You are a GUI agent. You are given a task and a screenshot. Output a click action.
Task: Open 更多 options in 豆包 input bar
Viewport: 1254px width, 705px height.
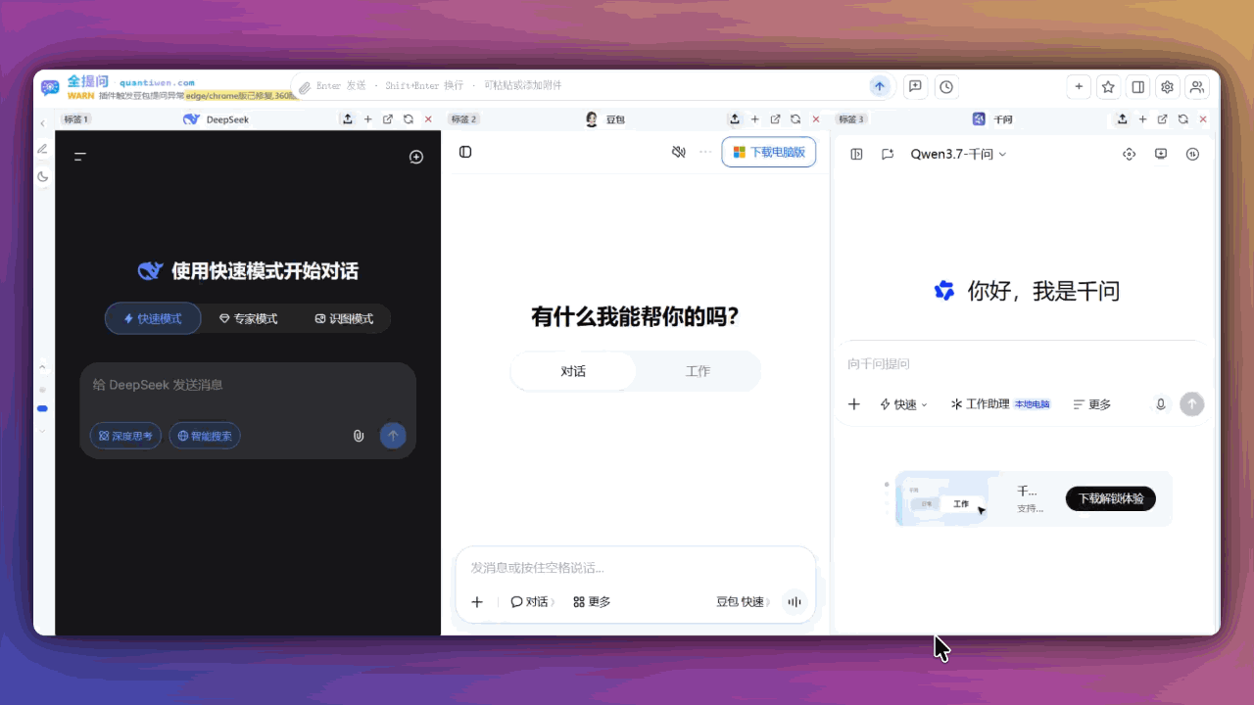pyautogui.click(x=592, y=602)
